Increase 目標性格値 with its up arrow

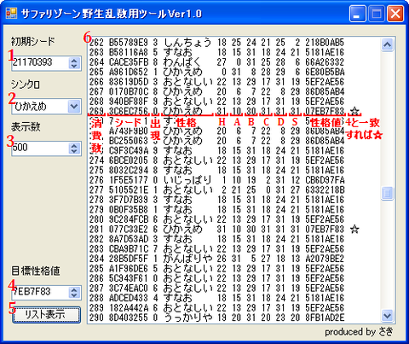(74, 289)
